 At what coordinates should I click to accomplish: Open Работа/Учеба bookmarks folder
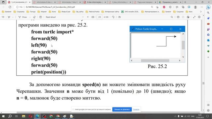pos(92,12)
